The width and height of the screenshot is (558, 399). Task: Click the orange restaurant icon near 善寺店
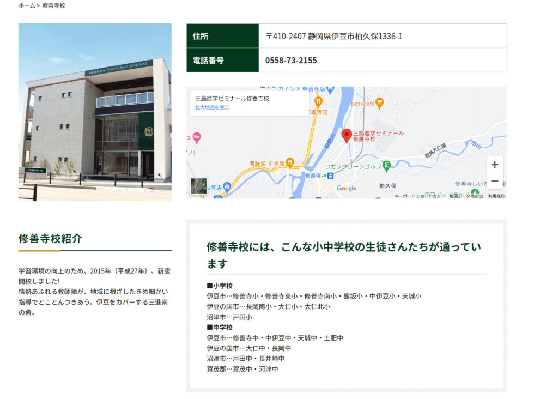(318, 102)
